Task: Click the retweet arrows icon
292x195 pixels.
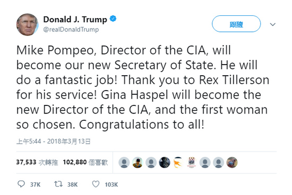Action: point(58,184)
